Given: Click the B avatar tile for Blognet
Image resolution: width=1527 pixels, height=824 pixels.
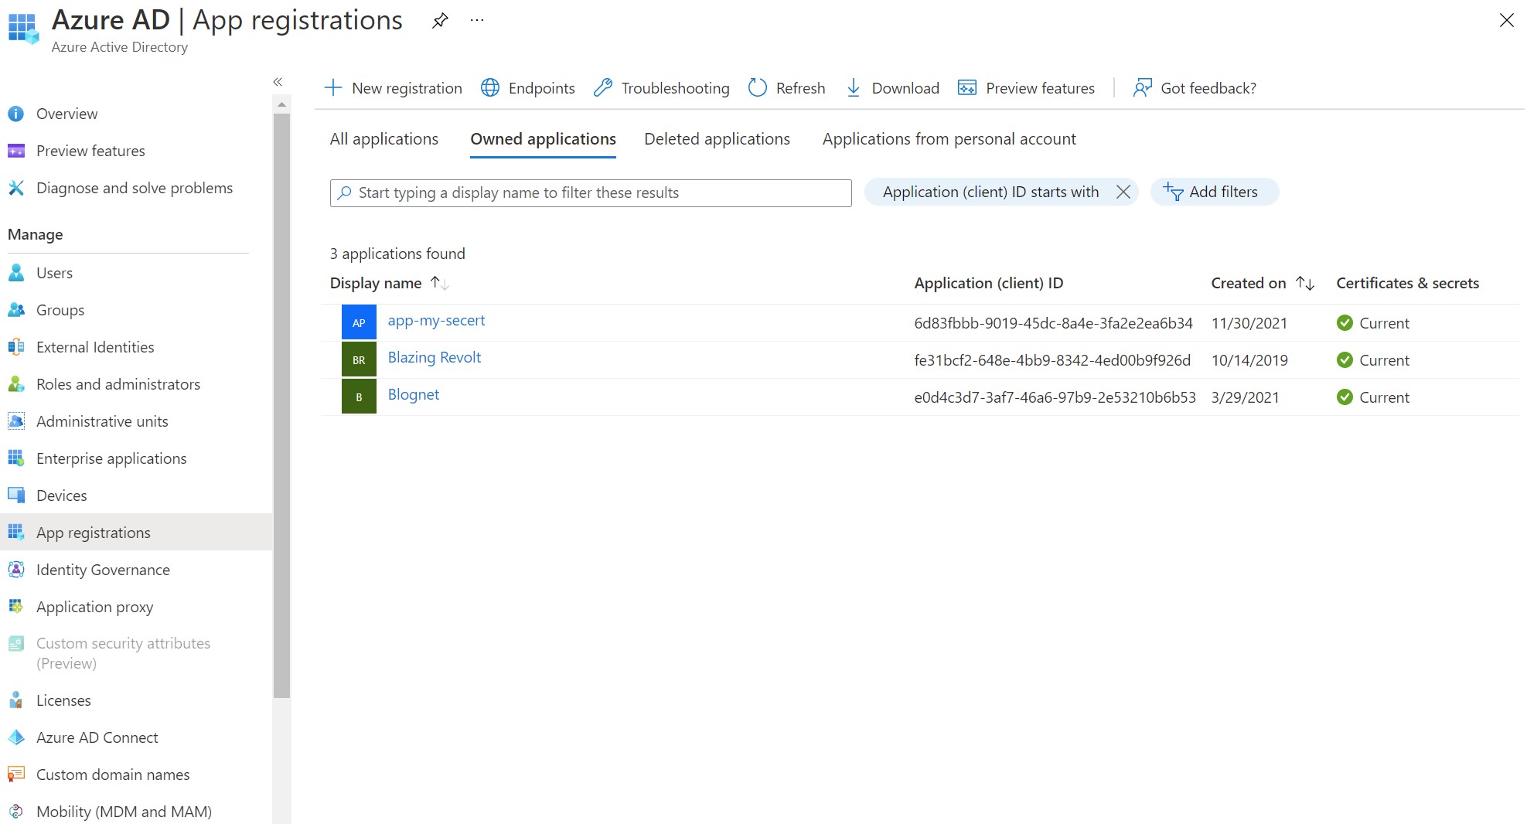Looking at the screenshot, I should click(359, 397).
